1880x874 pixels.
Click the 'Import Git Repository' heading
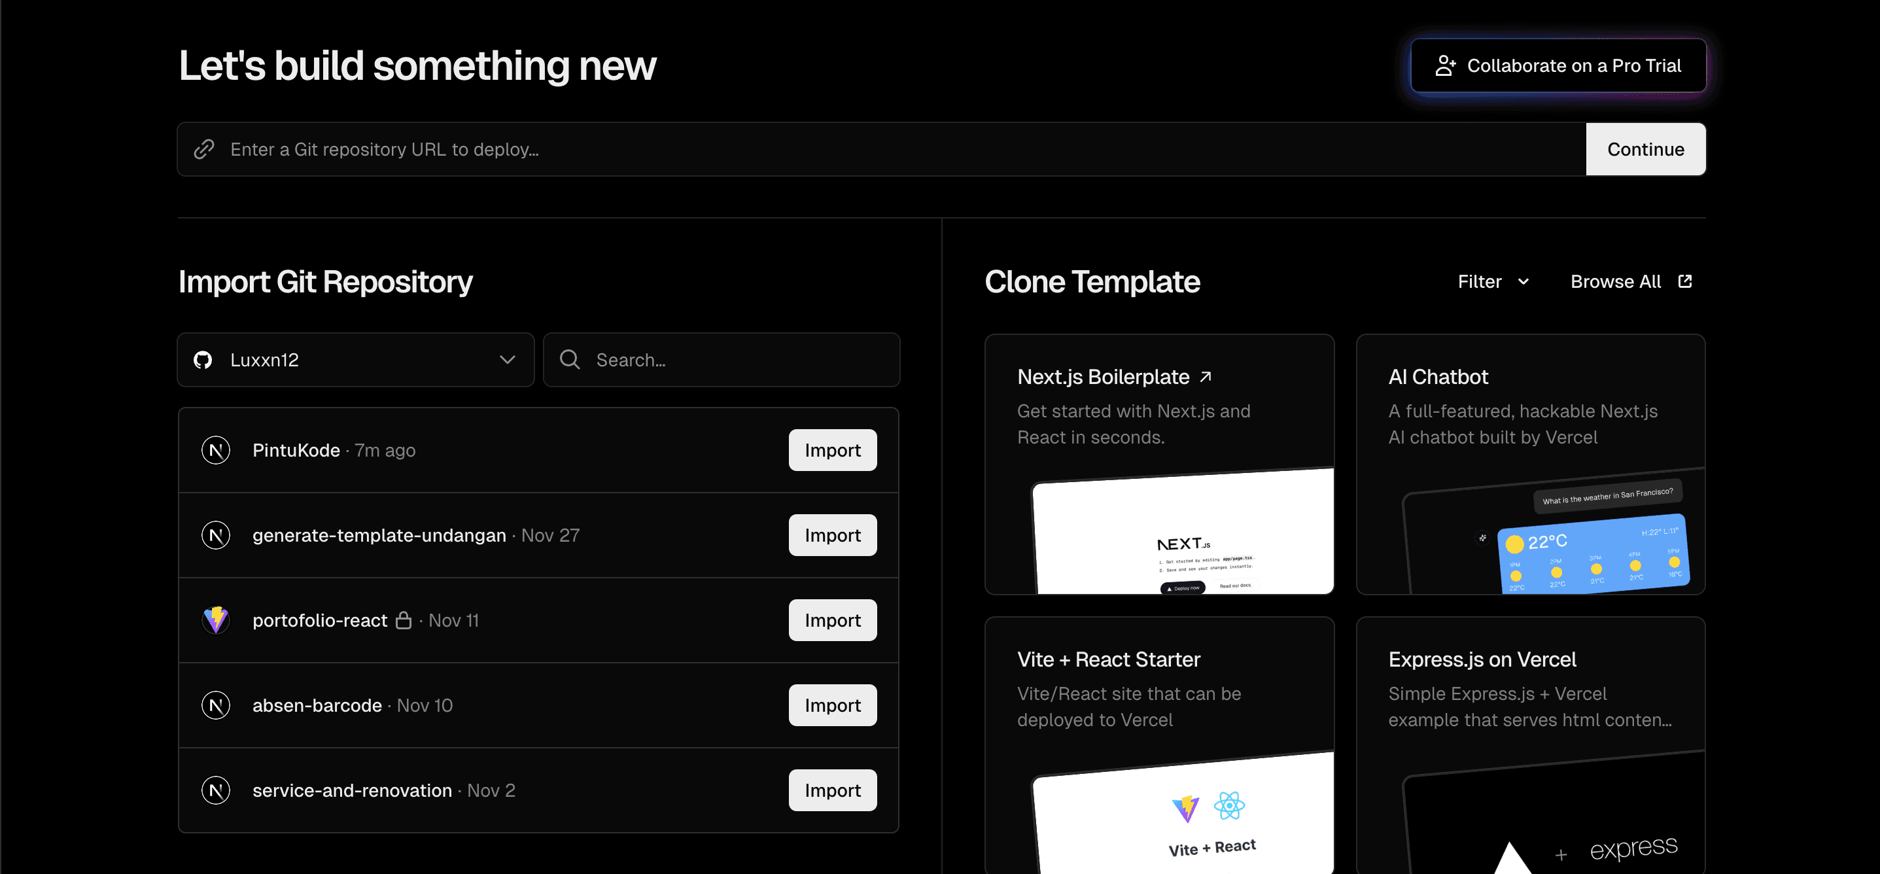coord(326,282)
